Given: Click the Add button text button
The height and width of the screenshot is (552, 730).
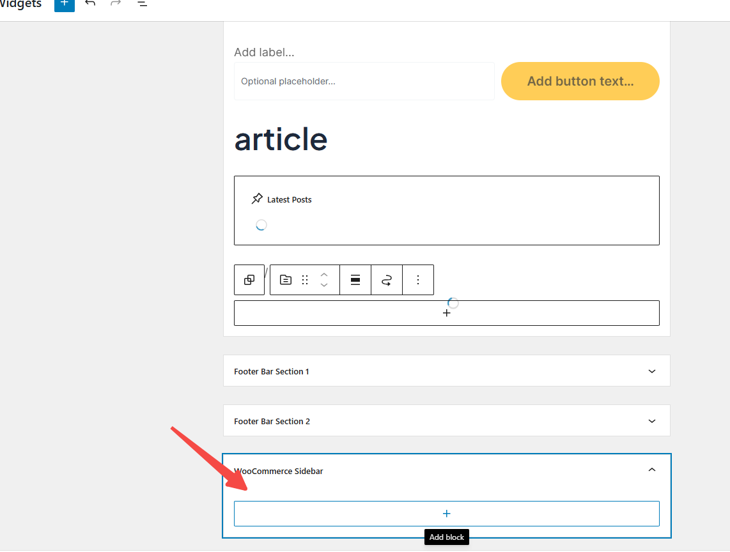Looking at the screenshot, I should pyautogui.click(x=579, y=81).
